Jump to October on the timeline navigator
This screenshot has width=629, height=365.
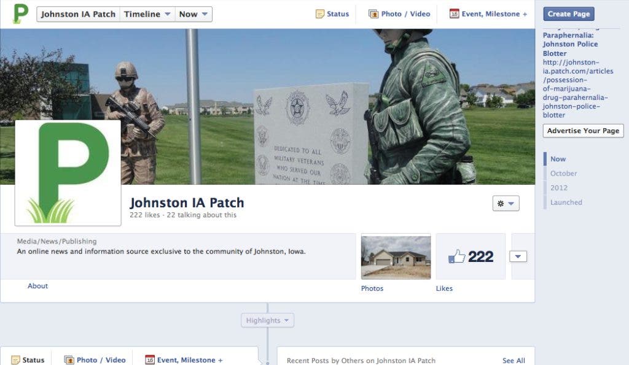(563, 174)
